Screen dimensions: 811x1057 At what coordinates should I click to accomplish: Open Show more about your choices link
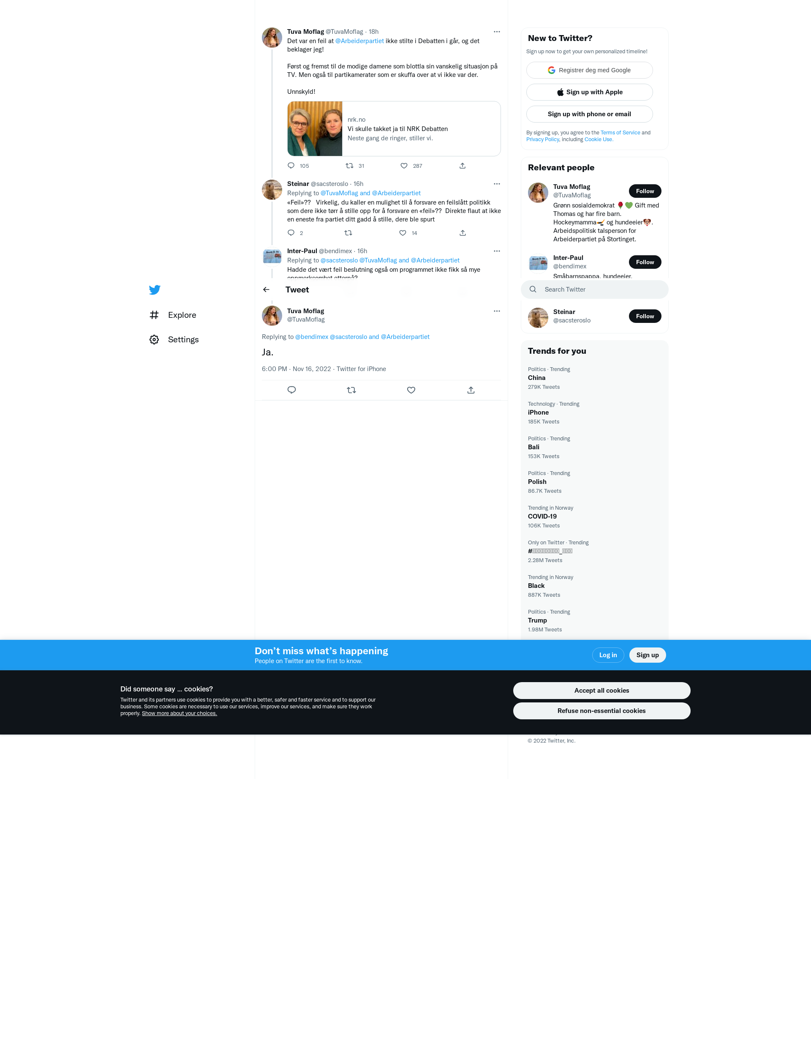pos(180,714)
